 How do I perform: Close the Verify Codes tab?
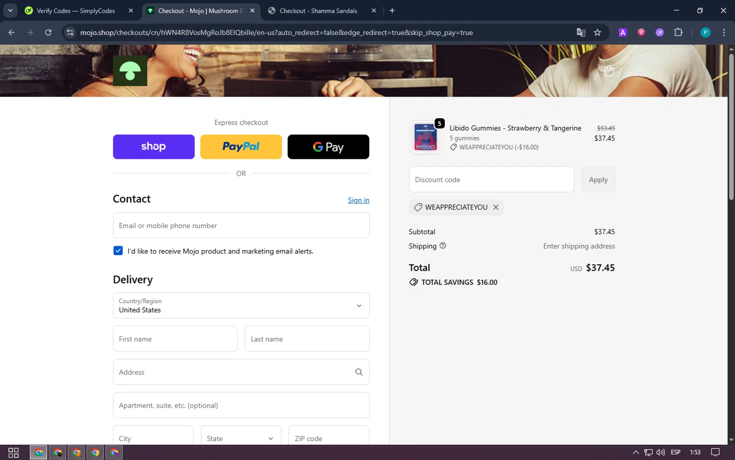click(131, 11)
